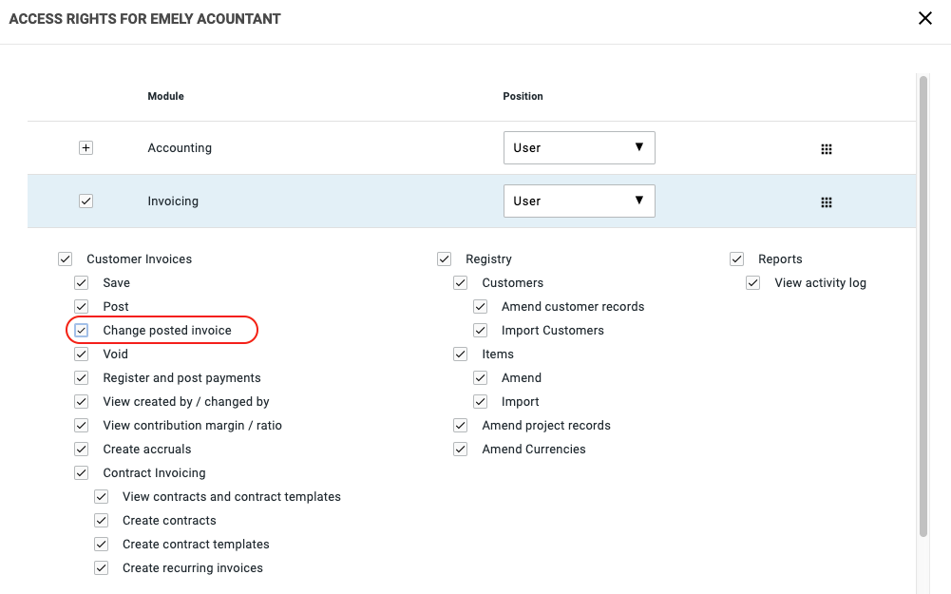This screenshot has width=951, height=594.
Task: Toggle View activity log checkbox
Action: coord(753,283)
